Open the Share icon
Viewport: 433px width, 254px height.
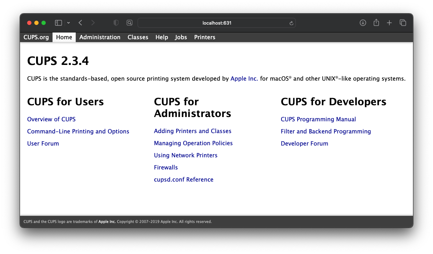(x=376, y=22)
